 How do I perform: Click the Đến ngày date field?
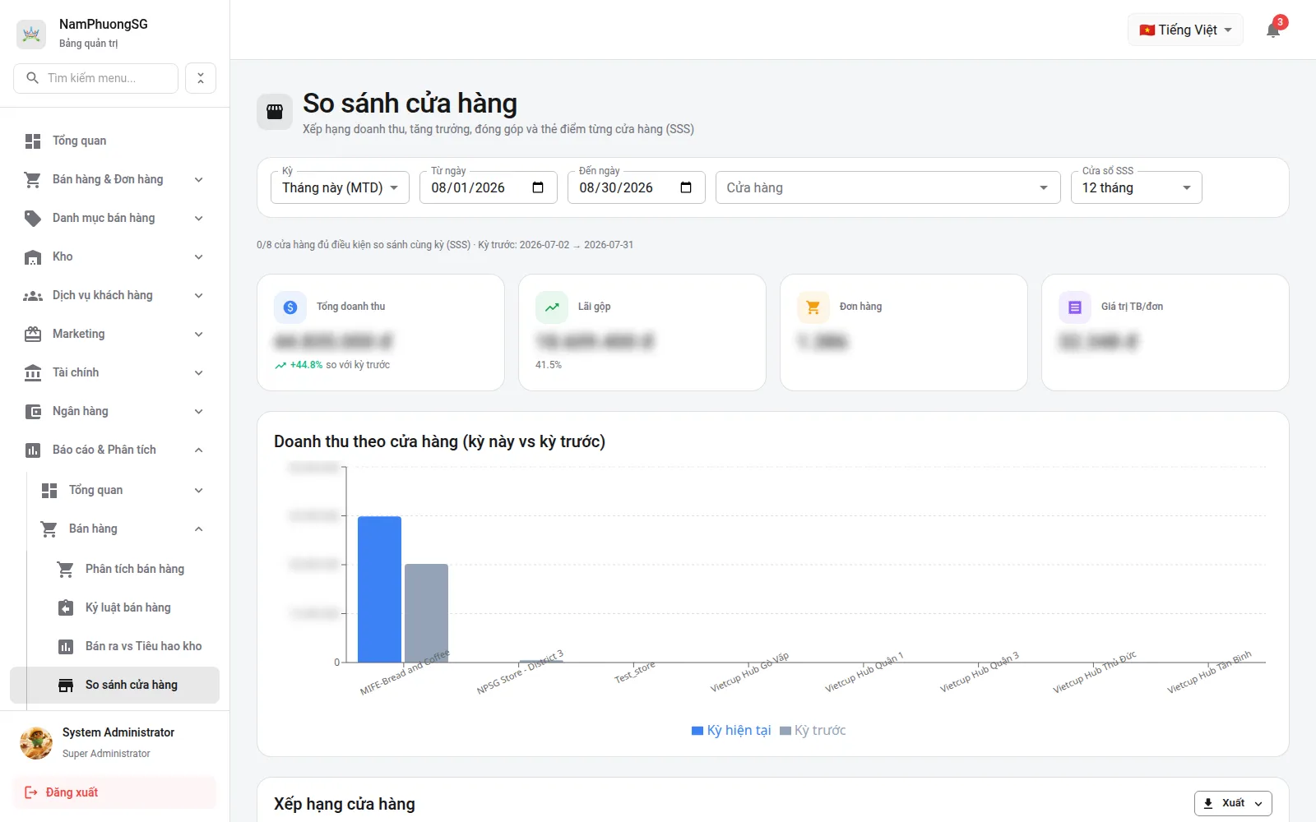pyautogui.click(x=637, y=187)
